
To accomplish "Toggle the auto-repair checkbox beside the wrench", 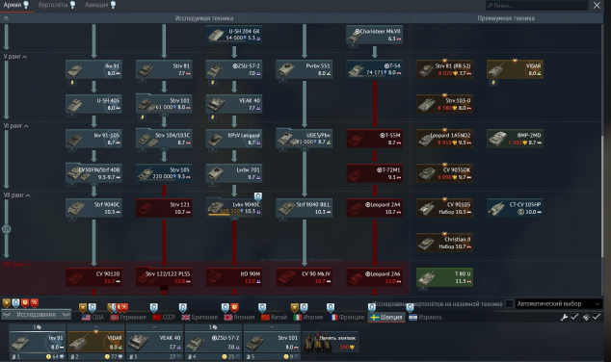I will (574, 318).
